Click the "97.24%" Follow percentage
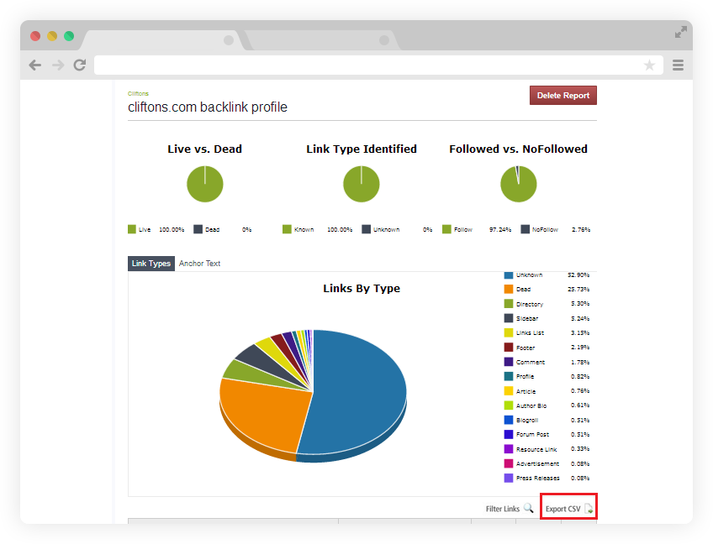The height and width of the screenshot is (544, 713). point(500,230)
